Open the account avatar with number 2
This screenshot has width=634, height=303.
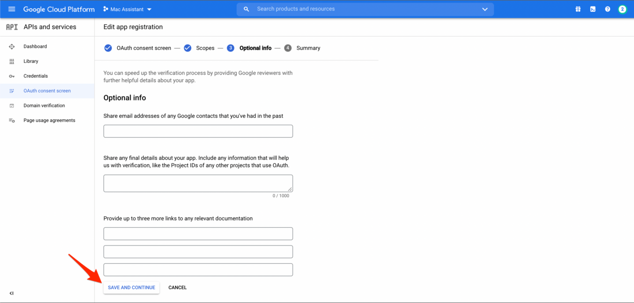[623, 9]
